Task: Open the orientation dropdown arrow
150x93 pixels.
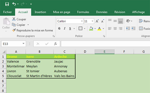Action: point(132,21)
